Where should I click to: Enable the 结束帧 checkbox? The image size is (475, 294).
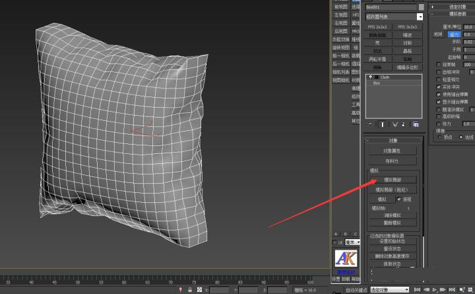438,64
